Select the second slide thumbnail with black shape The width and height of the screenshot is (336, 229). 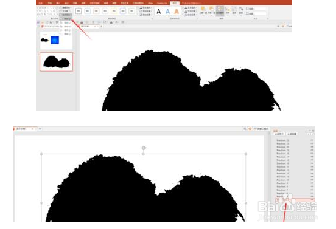[x=57, y=62]
